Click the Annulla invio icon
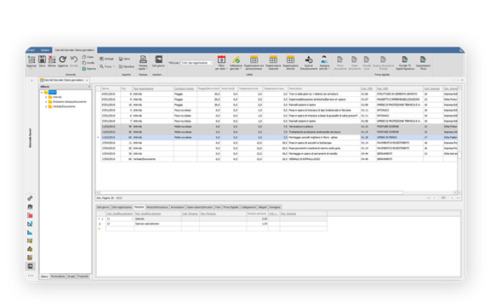This screenshot has height=308, width=490. (x=367, y=60)
